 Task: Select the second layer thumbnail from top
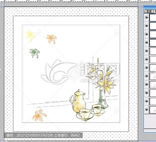153,26
